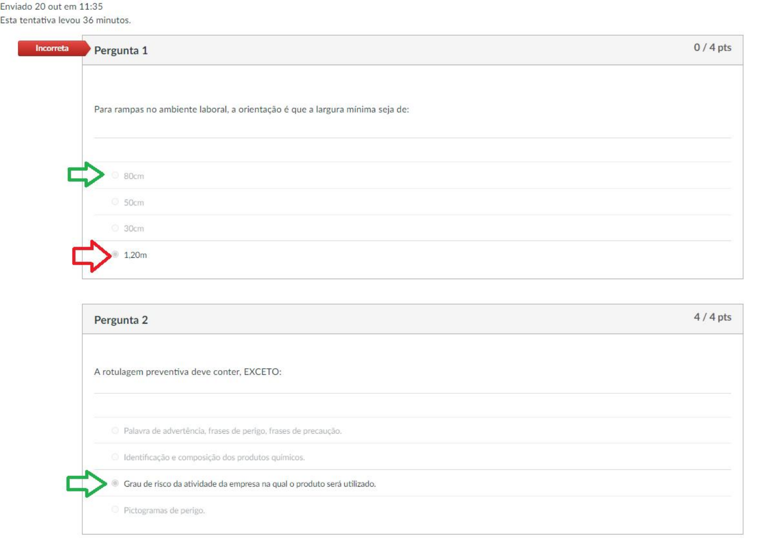
Task: Choose the 50cm radio option
Action: tap(115, 202)
